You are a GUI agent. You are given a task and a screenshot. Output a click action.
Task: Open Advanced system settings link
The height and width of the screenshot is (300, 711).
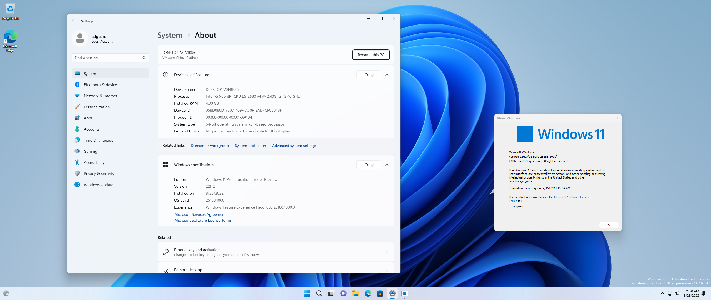294,146
